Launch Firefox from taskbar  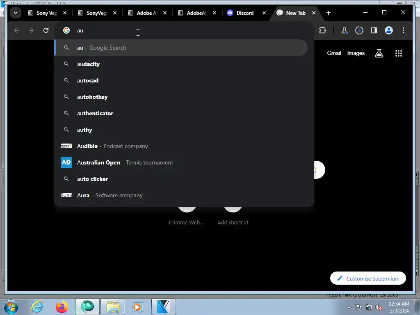pyautogui.click(x=62, y=307)
